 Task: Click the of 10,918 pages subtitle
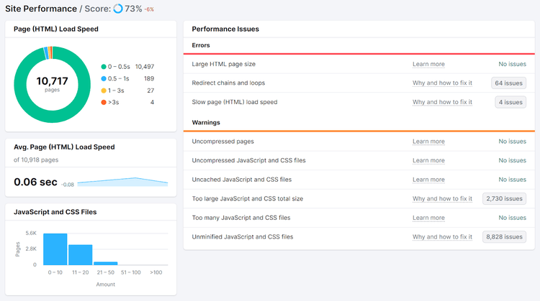36,159
